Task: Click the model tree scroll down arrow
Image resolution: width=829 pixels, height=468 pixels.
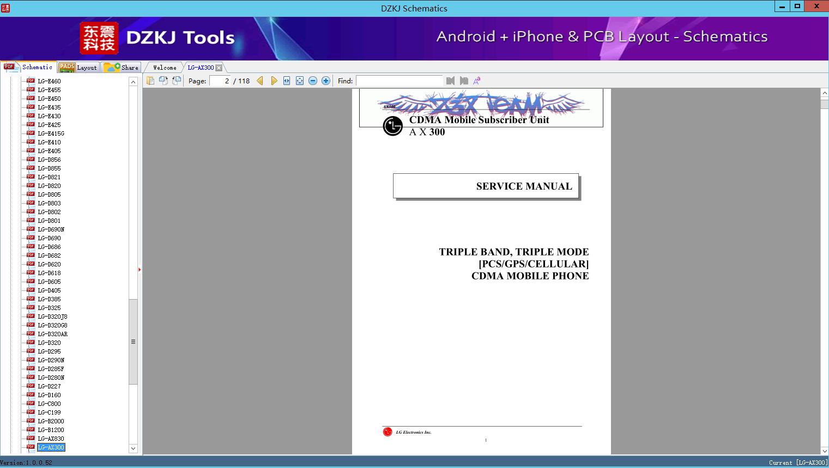Action: tap(133, 448)
